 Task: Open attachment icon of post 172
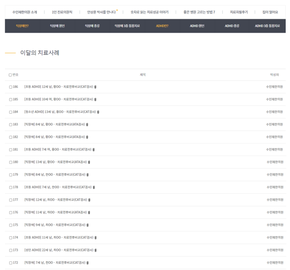pyautogui.click(x=87, y=263)
